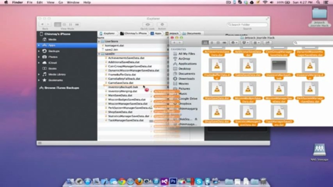
Task: Open Downloads in Finder sidebar
Action: [x=184, y=78]
